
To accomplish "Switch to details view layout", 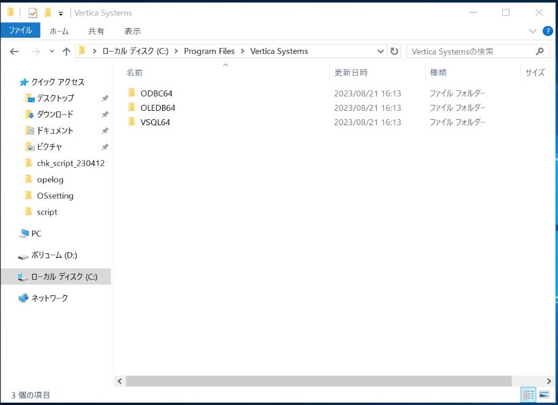I will tap(529, 395).
